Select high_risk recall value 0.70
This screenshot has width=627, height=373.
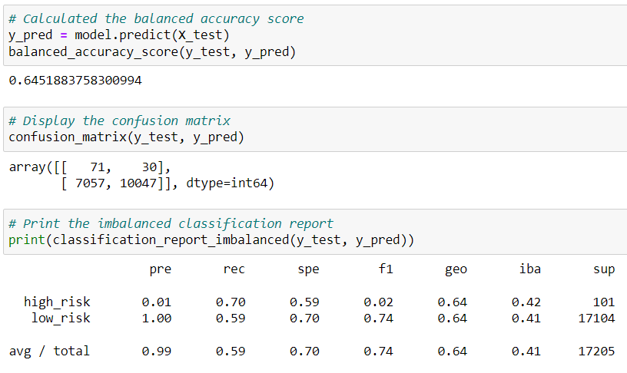pyautogui.click(x=231, y=302)
